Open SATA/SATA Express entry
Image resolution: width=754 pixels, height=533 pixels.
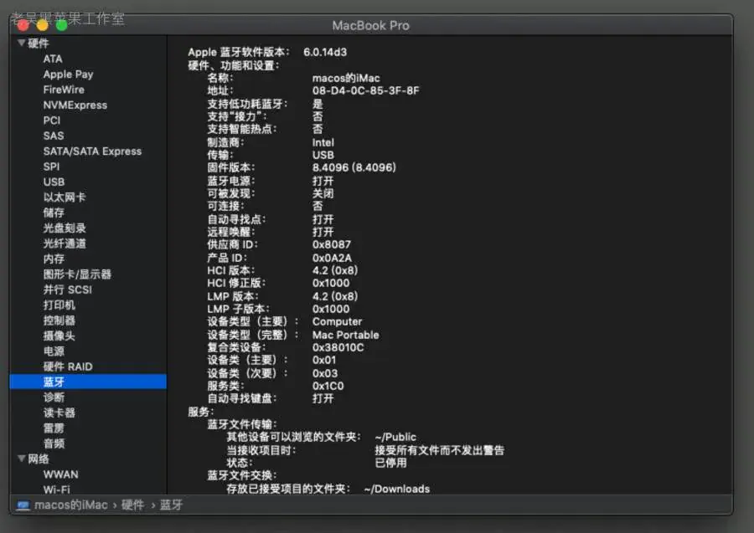[92, 151]
